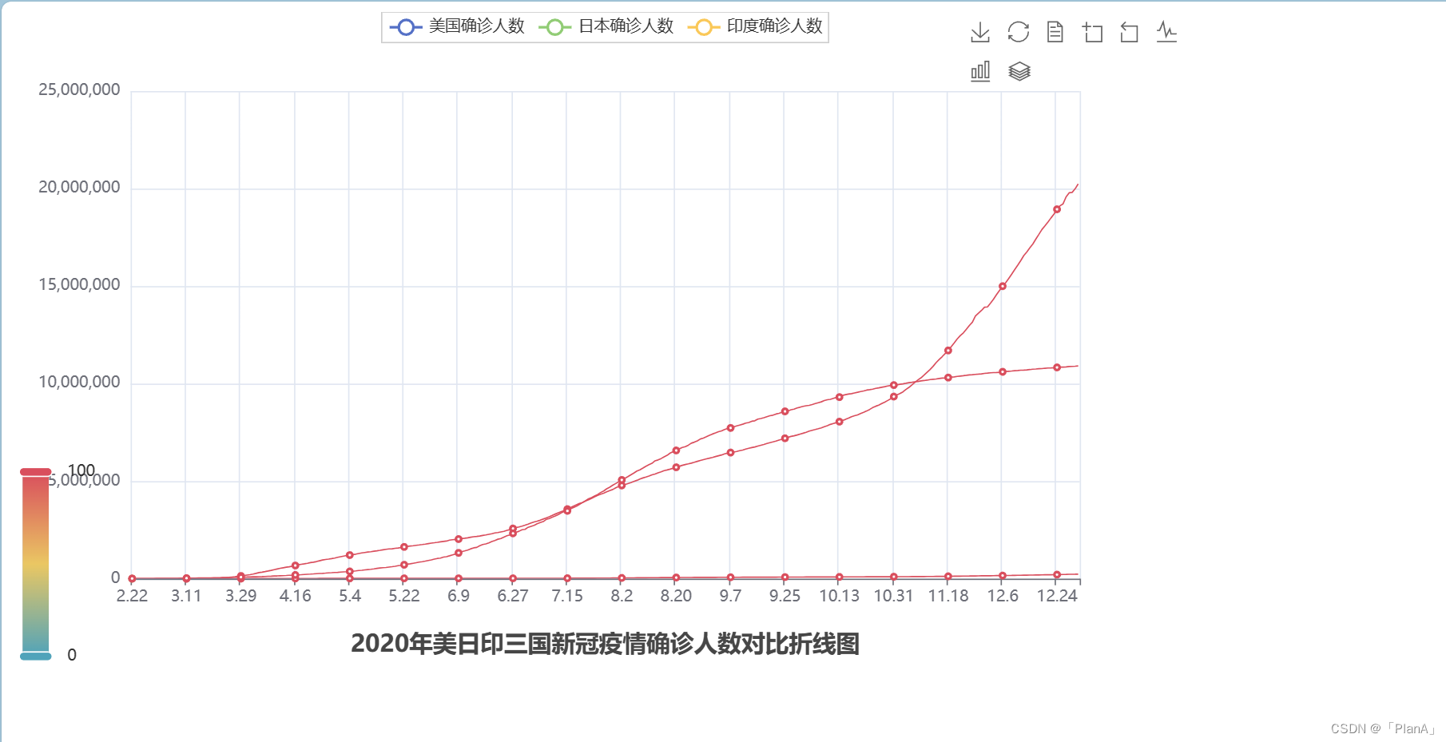
Task: Click the x-axis label 9.25
Action: tap(785, 596)
